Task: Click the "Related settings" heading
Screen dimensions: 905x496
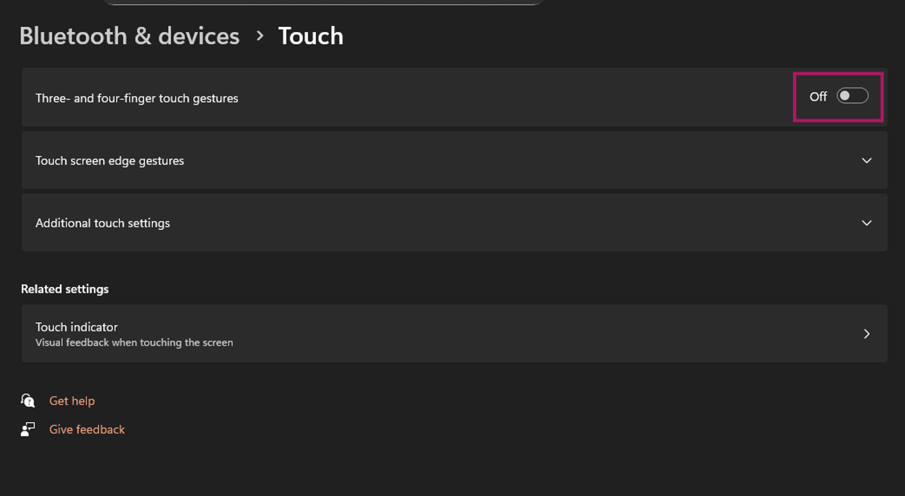Action: click(65, 289)
